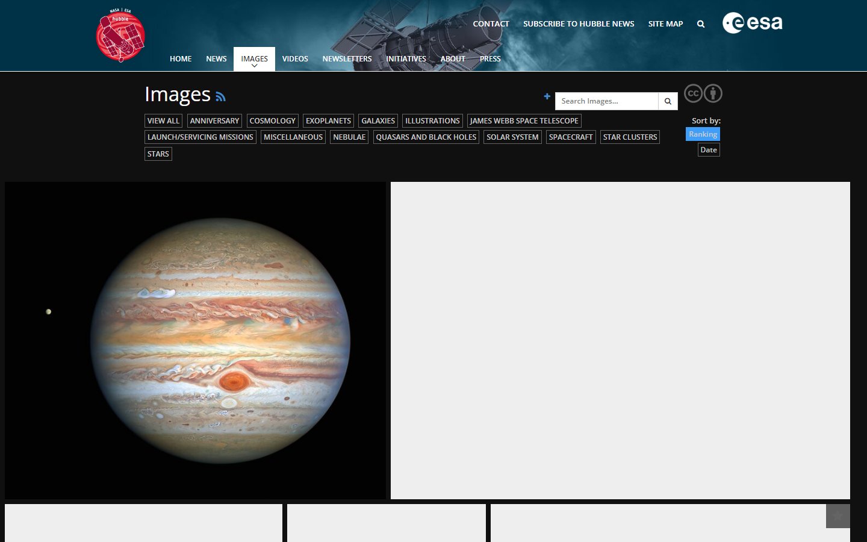Go to the Home menu item
867x542 pixels.
click(x=181, y=59)
